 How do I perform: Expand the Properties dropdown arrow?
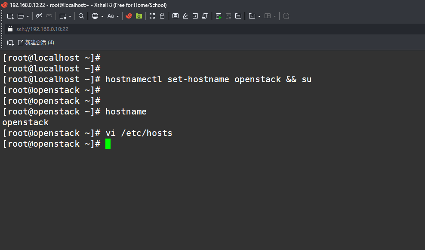click(70, 16)
